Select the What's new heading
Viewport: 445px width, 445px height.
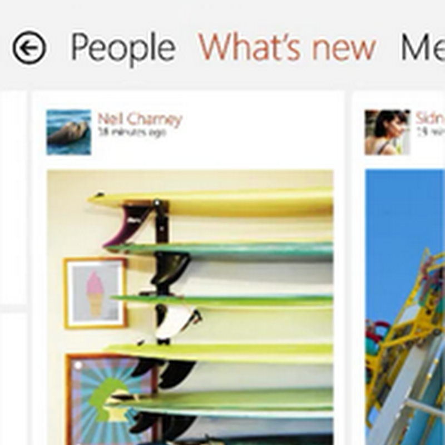point(287,47)
